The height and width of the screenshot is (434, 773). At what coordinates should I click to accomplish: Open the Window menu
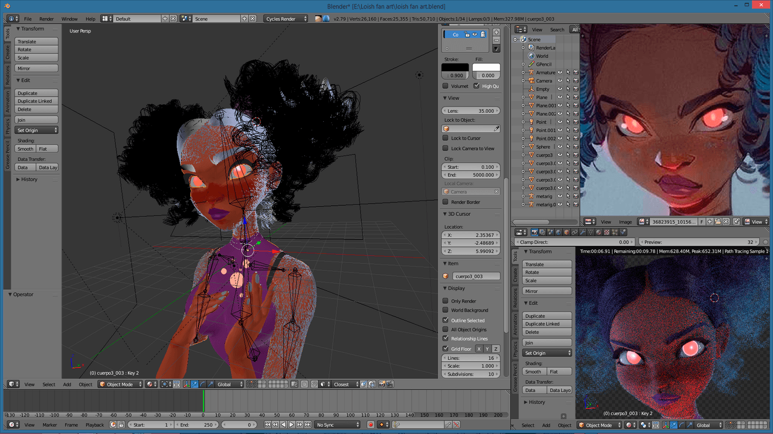[x=69, y=19]
